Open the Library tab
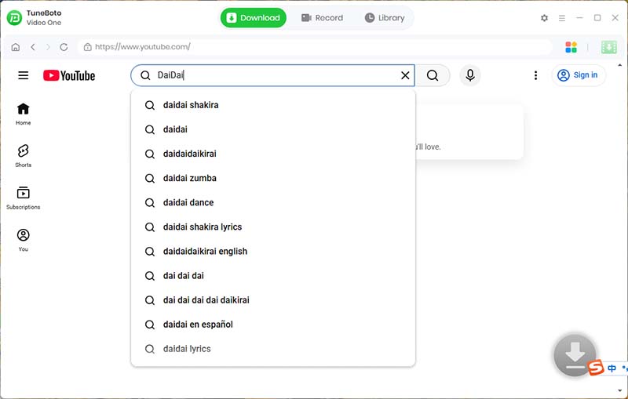 [385, 17]
